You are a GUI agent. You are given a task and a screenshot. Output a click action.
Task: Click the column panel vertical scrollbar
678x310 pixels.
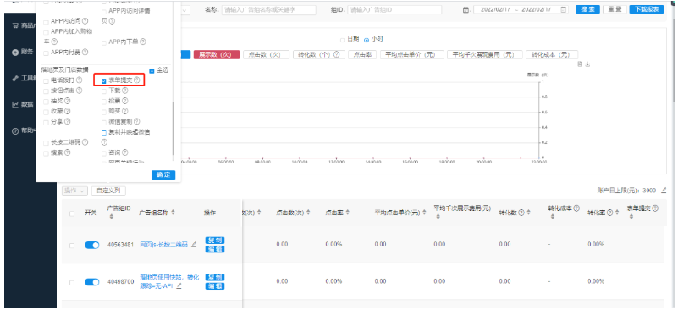point(173,129)
